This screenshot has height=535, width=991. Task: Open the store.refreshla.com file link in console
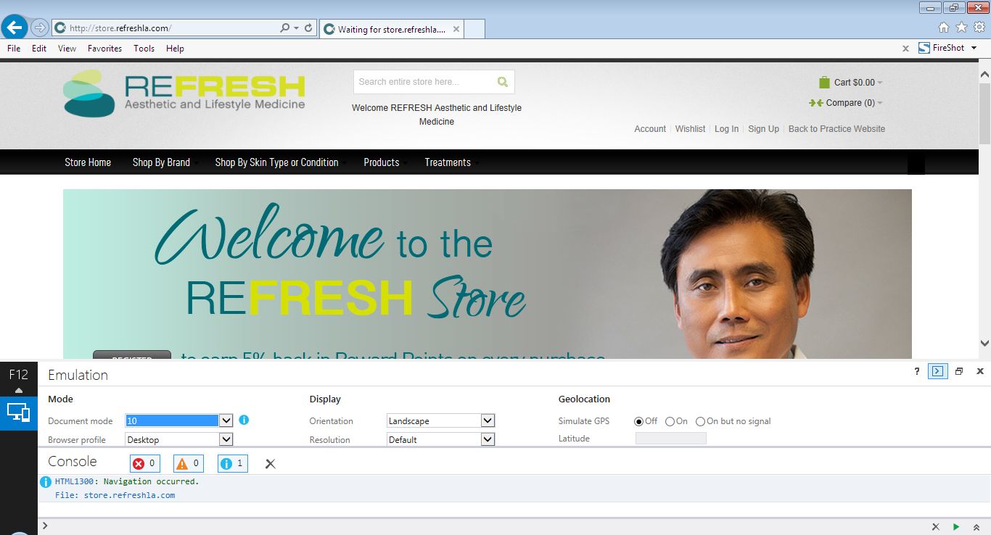pos(128,496)
